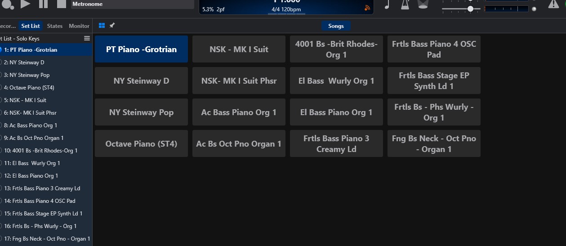Image resolution: width=566 pixels, height=246 pixels.
Task: Click the musical note icon
Action: 387,4
